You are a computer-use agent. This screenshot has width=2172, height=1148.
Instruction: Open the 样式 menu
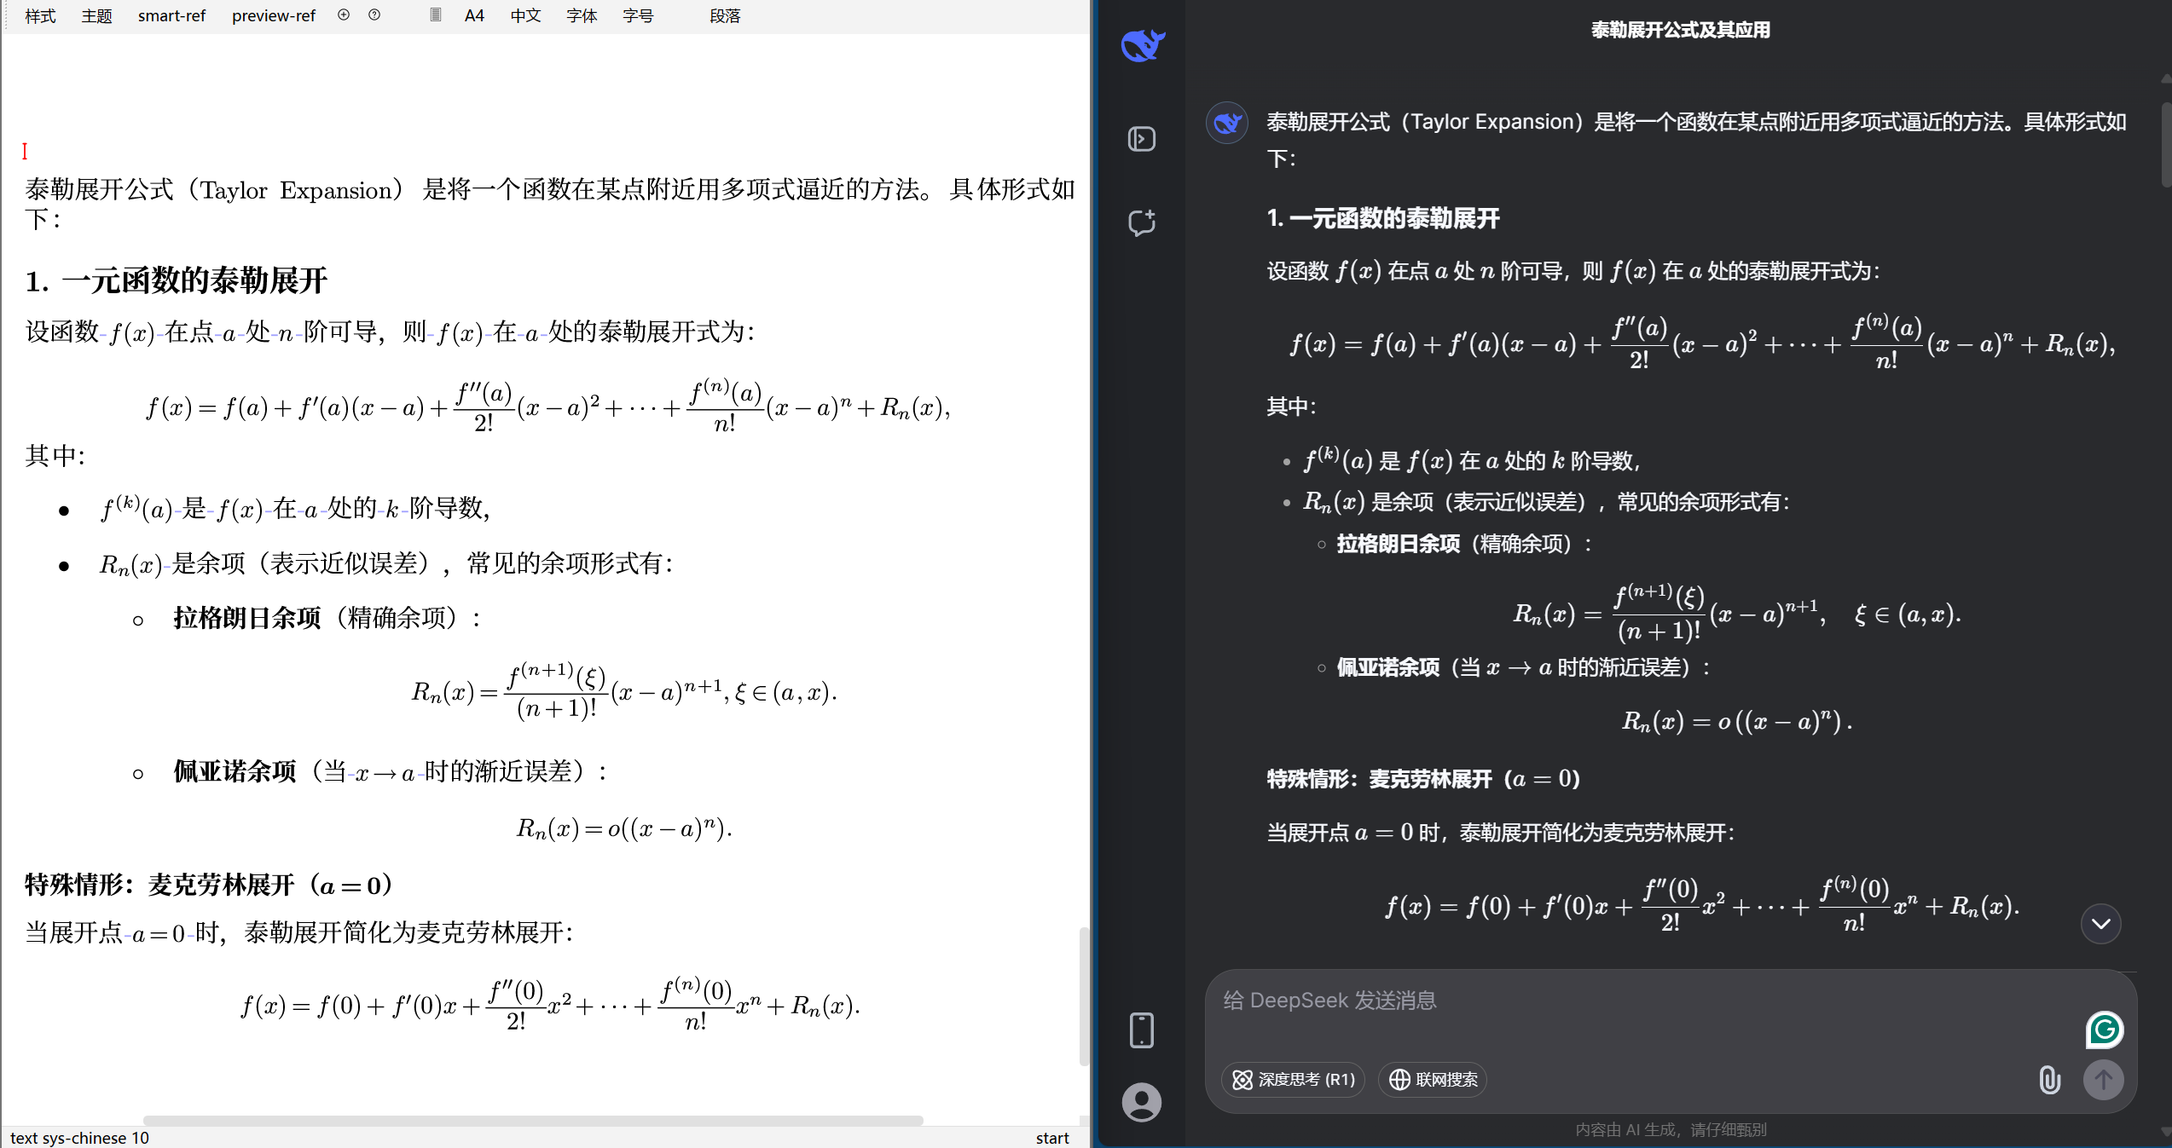pyautogui.click(x=40, y=15)
